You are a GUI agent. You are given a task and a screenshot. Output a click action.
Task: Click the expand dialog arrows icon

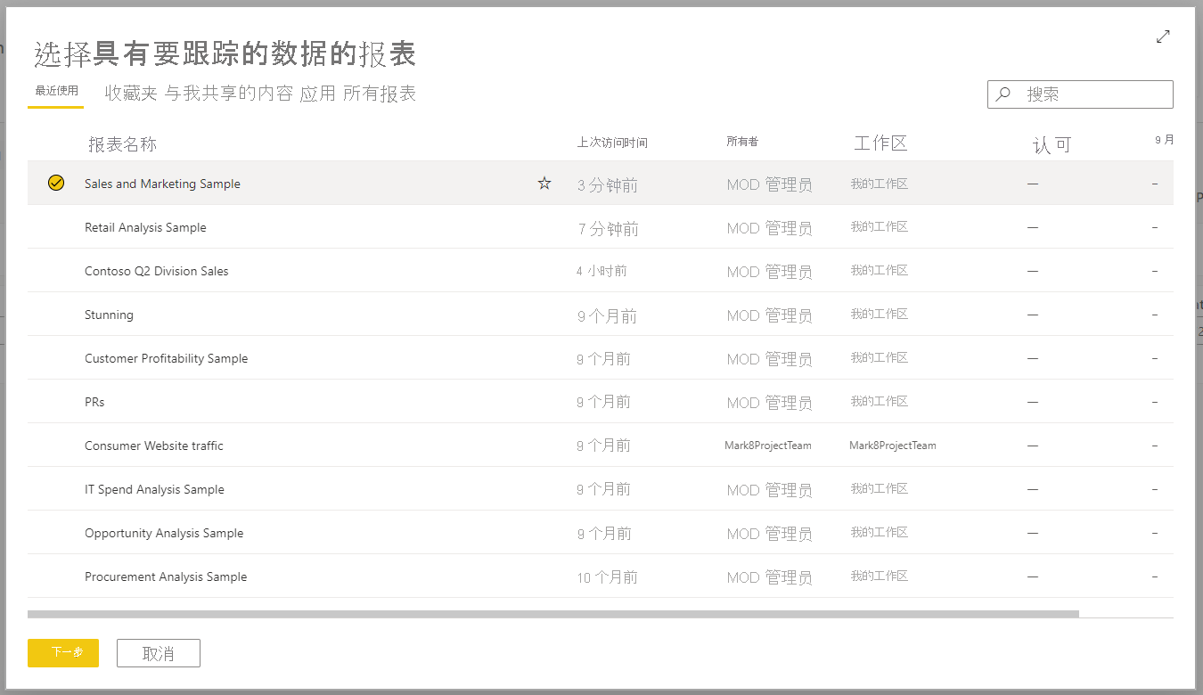tap(1163, 37)
